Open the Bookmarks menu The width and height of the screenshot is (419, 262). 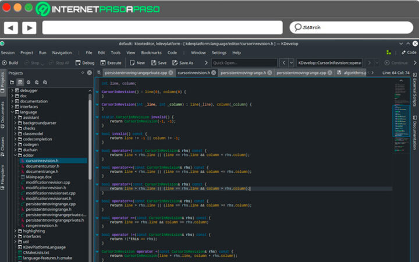click(151, 52)
